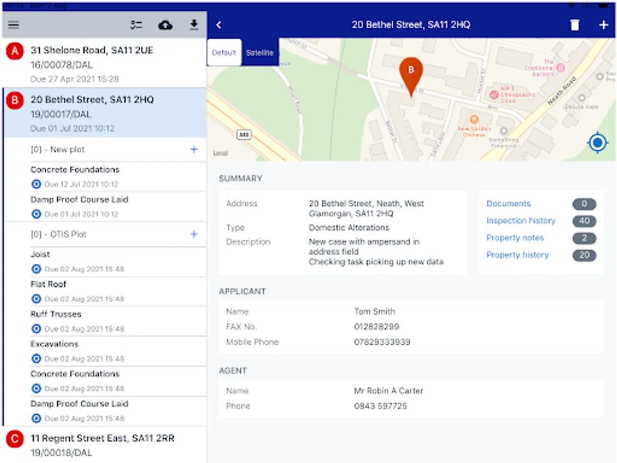This screenshot has height=463, width=617.
Task: Center map with the location target icon
Action: pos(597,143)
